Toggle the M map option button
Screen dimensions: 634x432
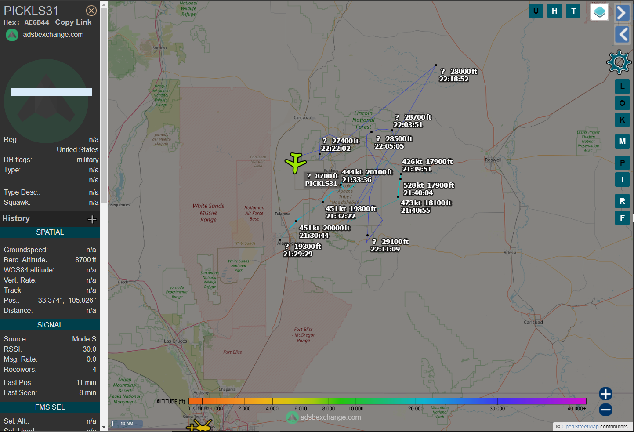pyautogui.click(x=622, y=141)
